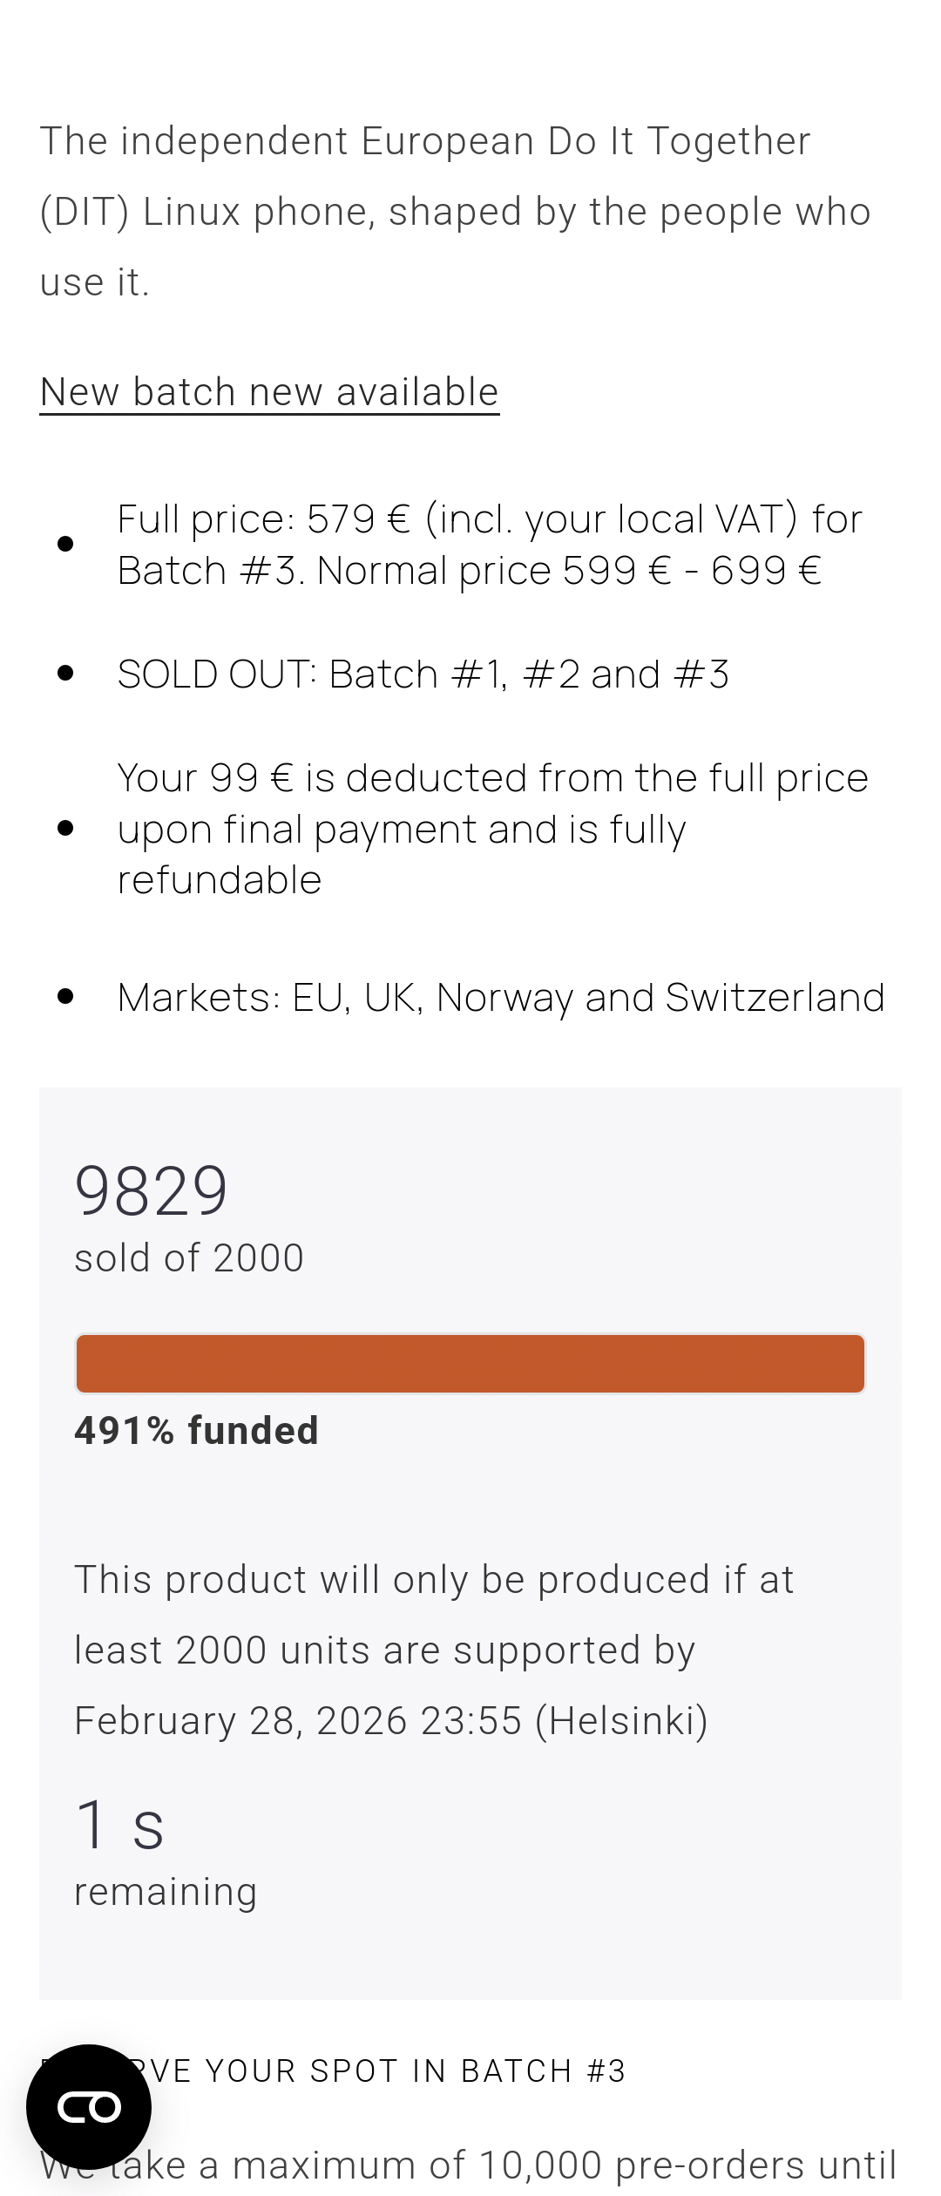This screenshot has height=2196, width=941.
Task: Click the bullet dot beside 'Full price'
Action: 65,544
